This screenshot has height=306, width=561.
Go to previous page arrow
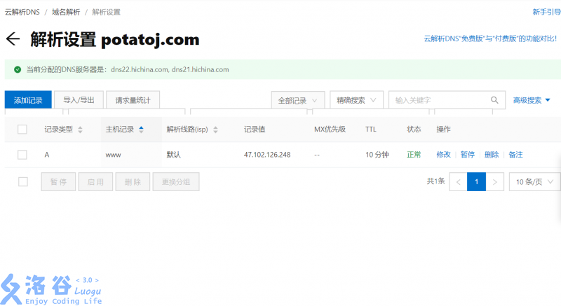coord(458,182)
